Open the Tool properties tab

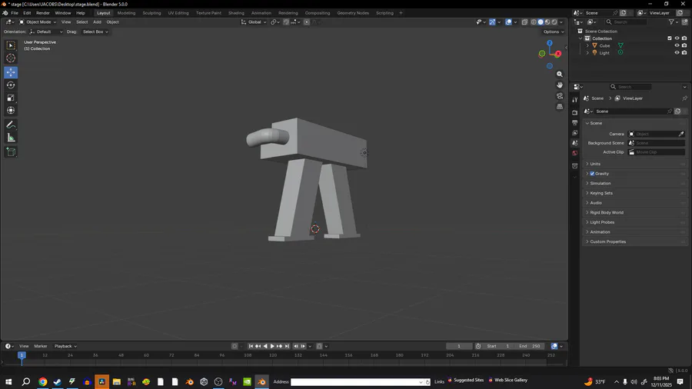[574, 100]
